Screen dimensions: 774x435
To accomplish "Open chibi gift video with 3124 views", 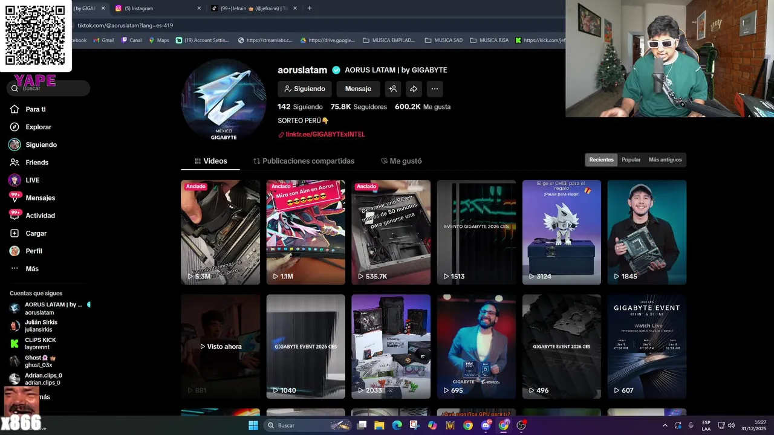I will tap(562, 232).
